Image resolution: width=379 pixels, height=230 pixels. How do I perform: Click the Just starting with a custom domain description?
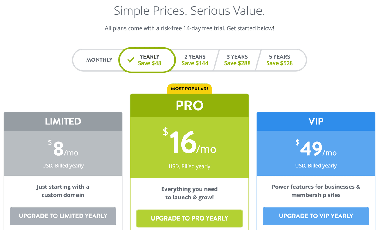63,191
